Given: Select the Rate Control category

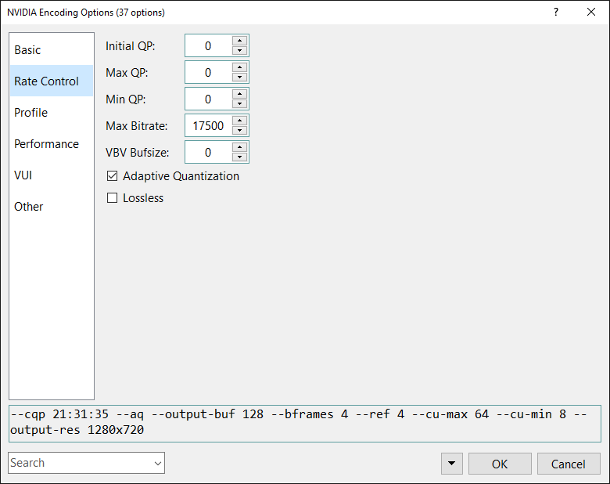Looking at the screenshot, I should tap(52, 81).
